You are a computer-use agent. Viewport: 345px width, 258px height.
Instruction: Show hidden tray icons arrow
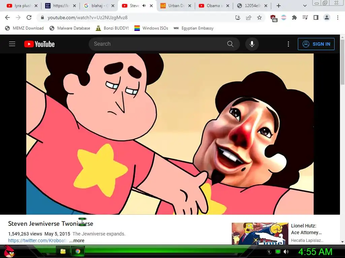click(x=269, y=252)
